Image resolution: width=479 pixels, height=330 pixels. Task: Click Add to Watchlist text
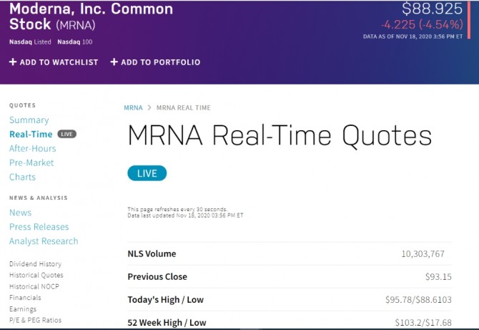[x=59, y=62]
